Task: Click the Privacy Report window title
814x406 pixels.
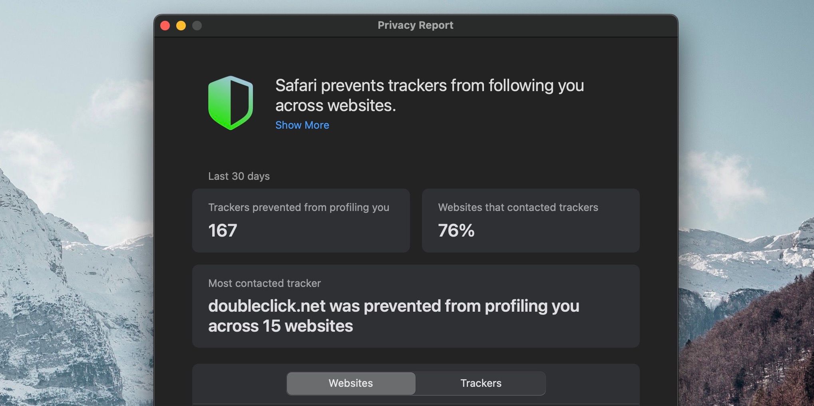Action: (415, 25)
